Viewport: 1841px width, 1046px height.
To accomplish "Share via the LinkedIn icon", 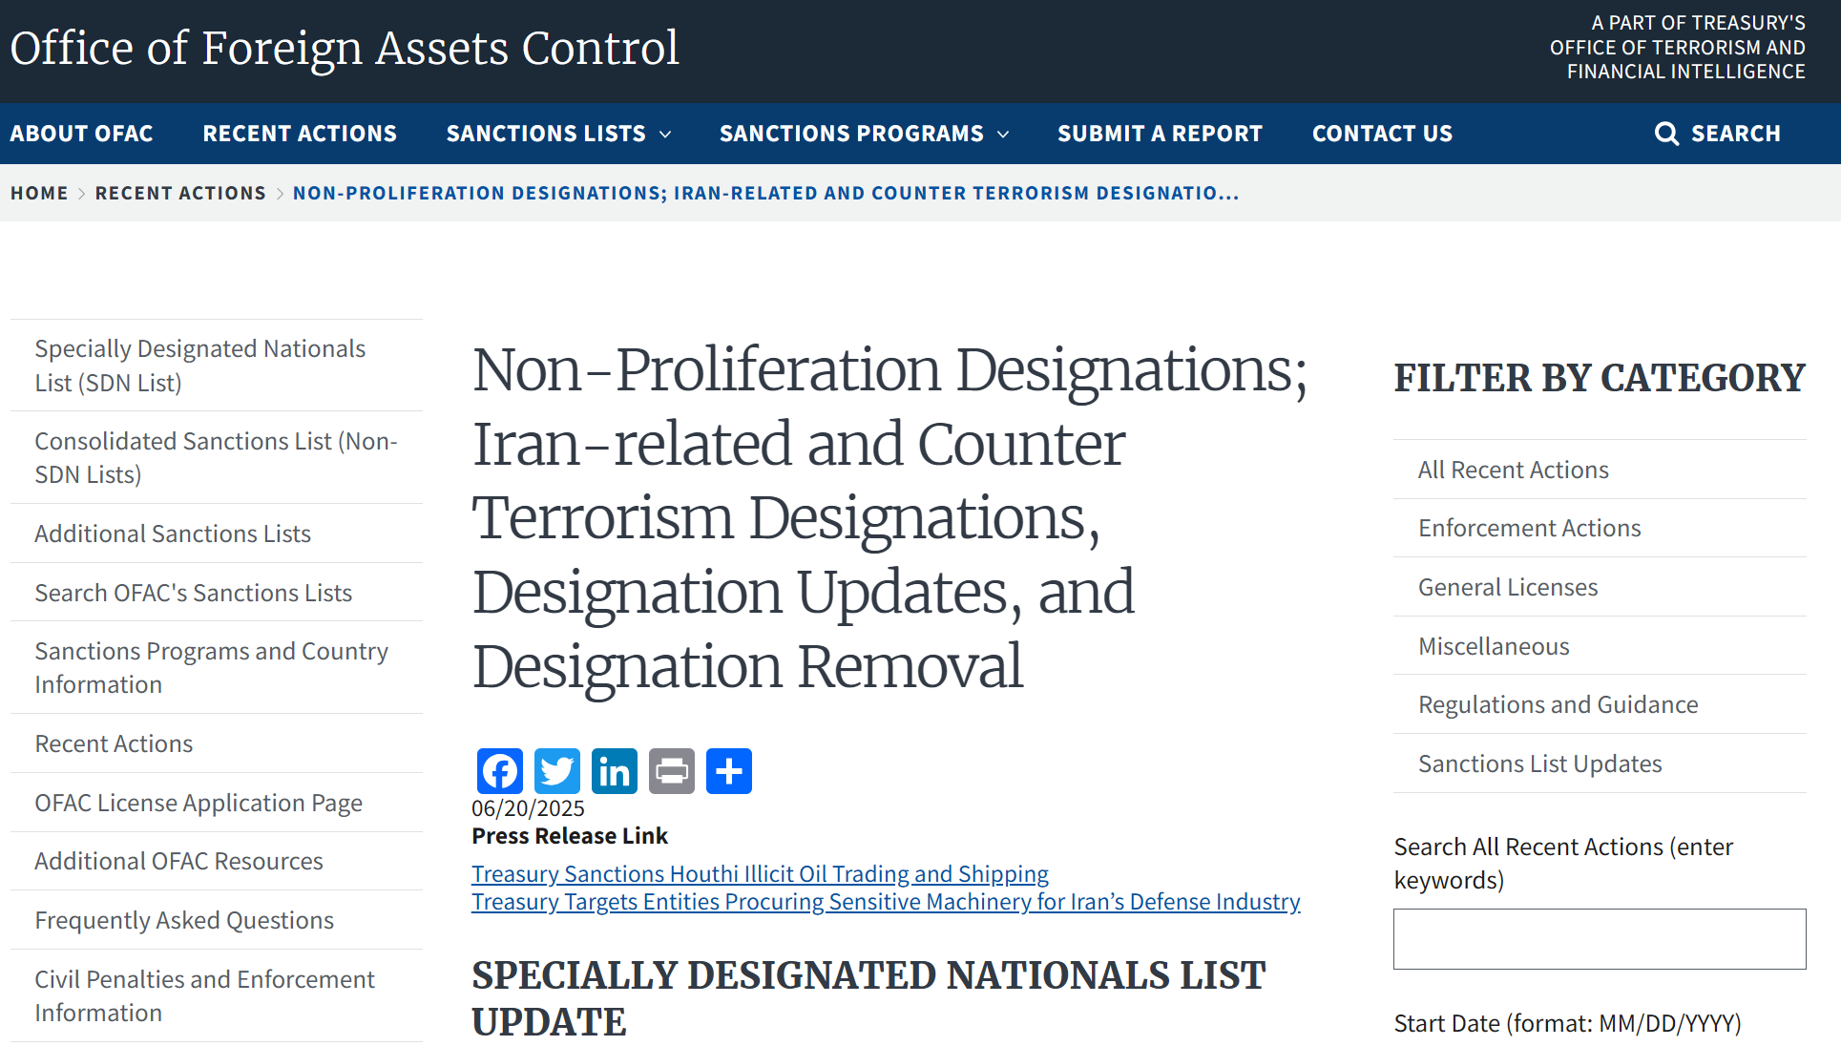I will pyautogui.click(x=614, y=771).
